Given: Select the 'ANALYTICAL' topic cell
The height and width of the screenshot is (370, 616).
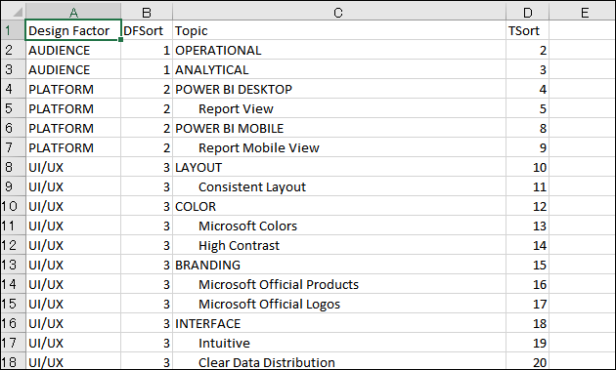Looking at the screenshot, I should click(338, 69).
